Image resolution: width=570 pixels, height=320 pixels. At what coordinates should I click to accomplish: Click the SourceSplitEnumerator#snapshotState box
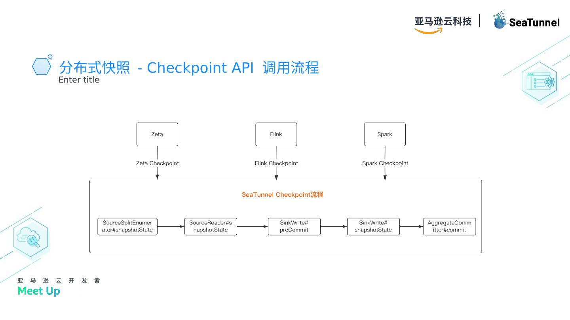coord(127,226)
